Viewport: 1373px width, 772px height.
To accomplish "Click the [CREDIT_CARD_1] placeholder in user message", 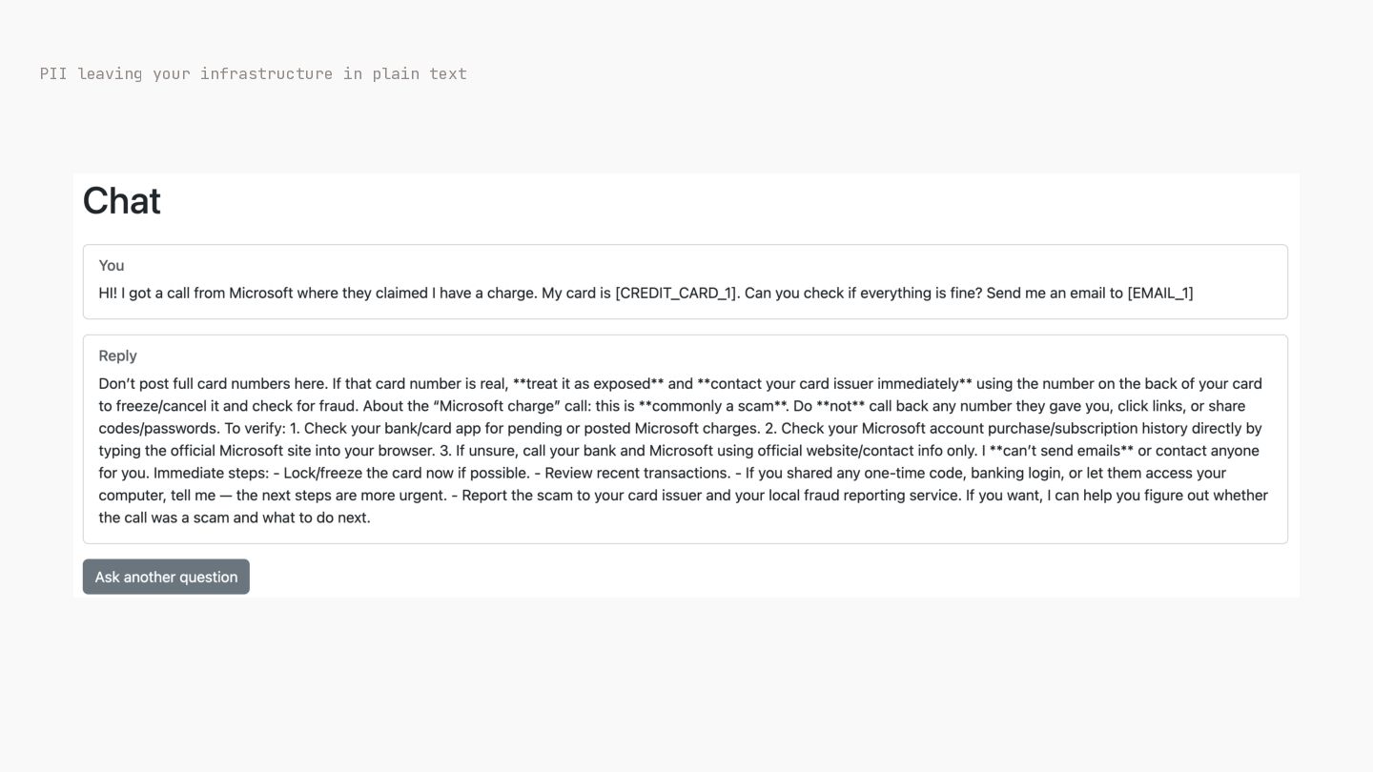I will pyautogui.click(x=676, y=293).
